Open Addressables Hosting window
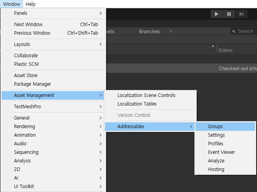This screenshot has height=192, width=257. [225, 169]
